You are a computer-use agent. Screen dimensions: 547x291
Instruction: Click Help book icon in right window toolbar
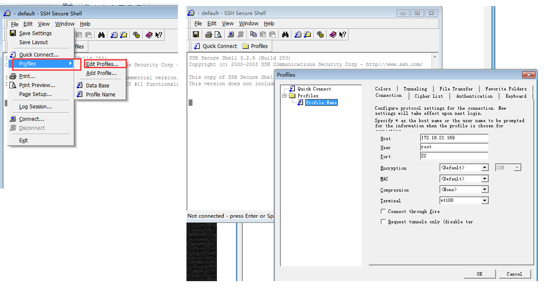(333, 35)
